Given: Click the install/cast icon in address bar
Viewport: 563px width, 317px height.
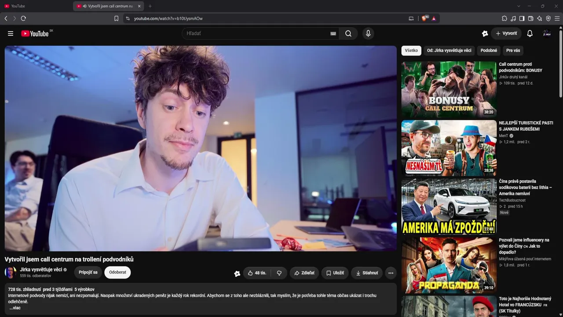Looking at the screenshot, I should (411, 18).
